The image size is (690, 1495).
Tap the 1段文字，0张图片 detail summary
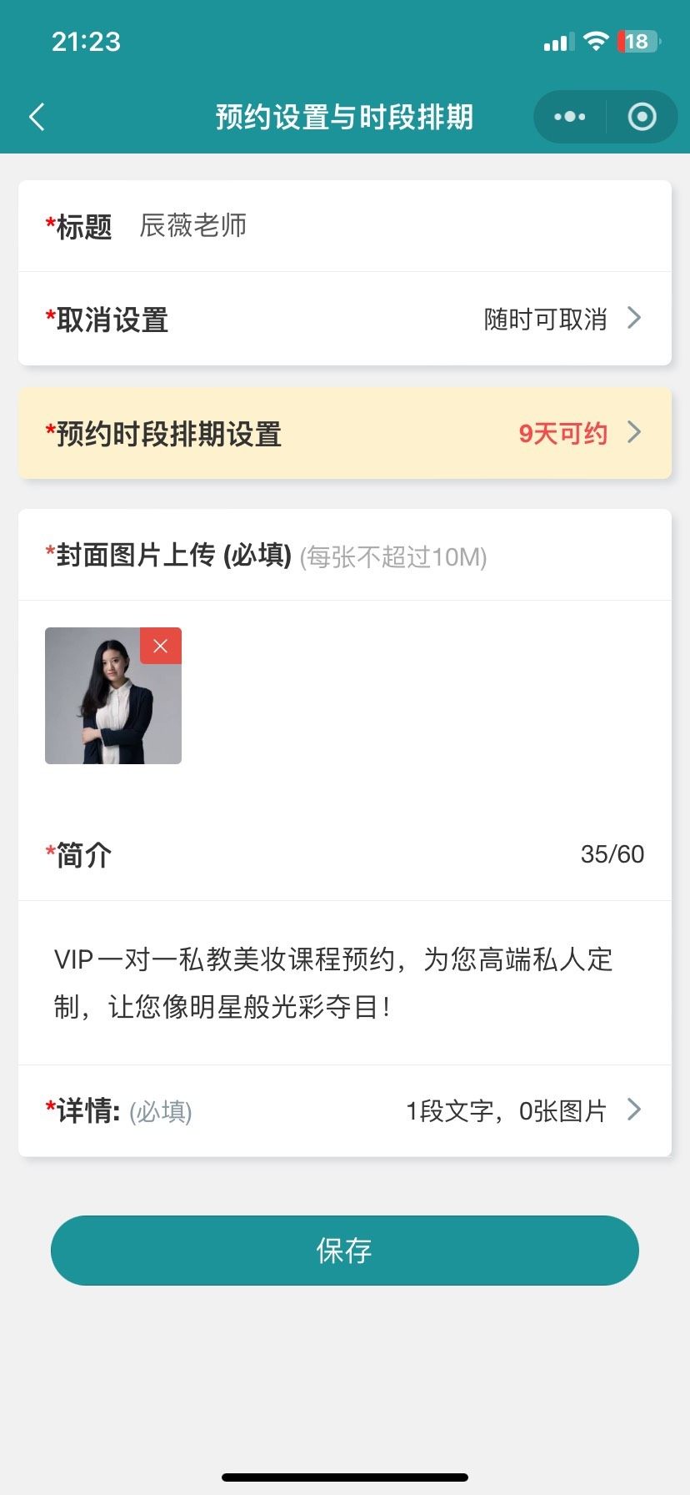tap(506, 1111)
